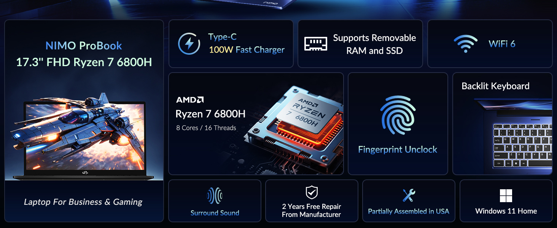Click the shield checkmark warranty icon
The height and width of the screenshot is (228, 557).
tap(312, 193)
